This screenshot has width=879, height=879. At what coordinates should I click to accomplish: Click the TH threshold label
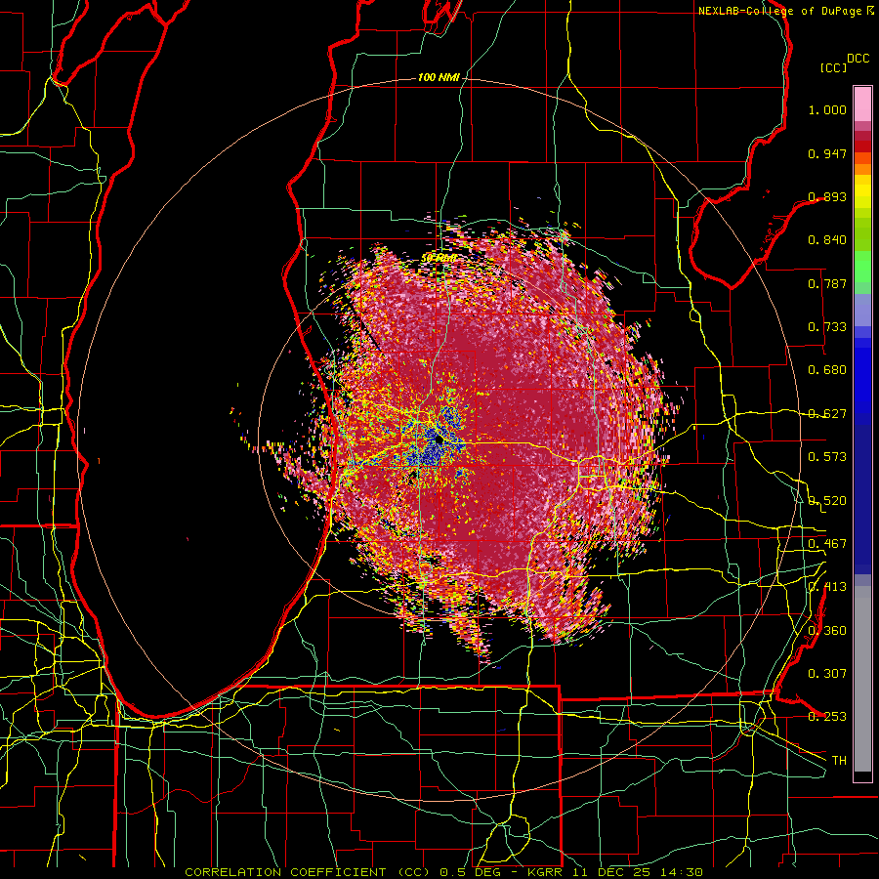839,761
